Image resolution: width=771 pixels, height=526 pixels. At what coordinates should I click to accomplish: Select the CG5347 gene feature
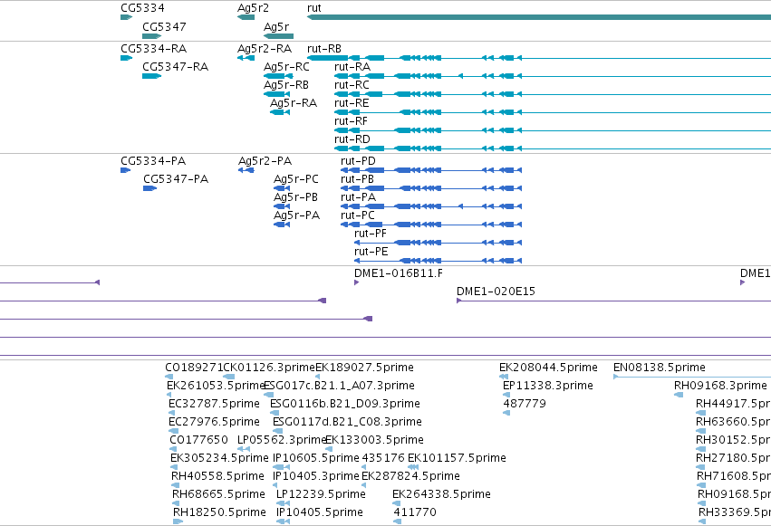pyautogui.click(x=151, y=36)
